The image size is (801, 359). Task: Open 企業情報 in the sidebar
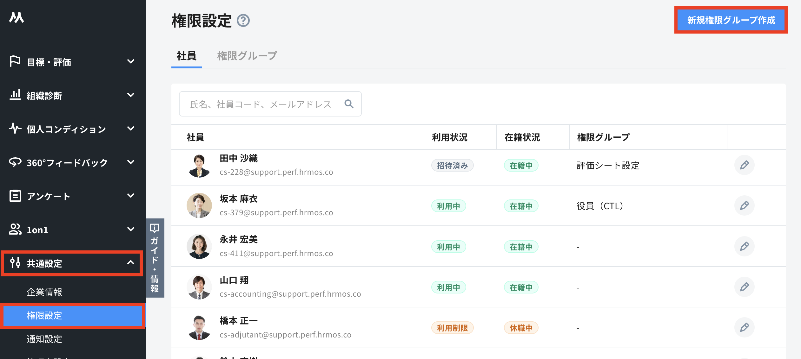(44, 292)
